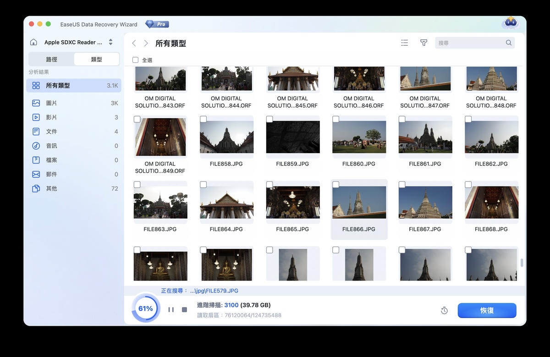This screenshot has width=550, height=357.
Task: Check the FILE858.JPG checkbox
Action: point(203,119)
